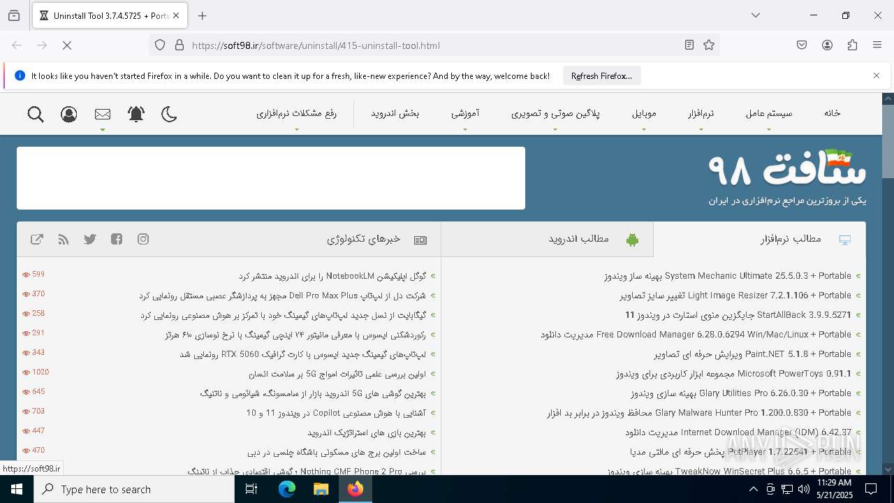
Task: Expand the آموزشی menu
Action: [465, 113]
